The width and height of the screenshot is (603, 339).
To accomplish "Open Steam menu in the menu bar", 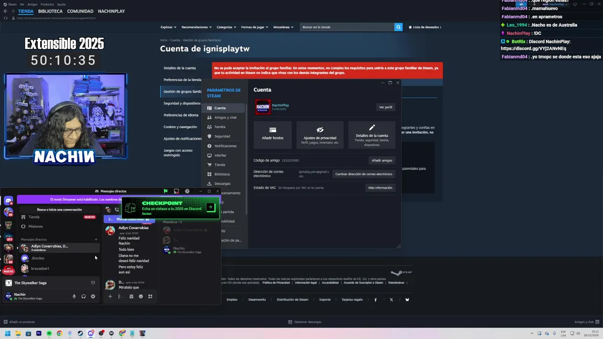I will click(x=11, y=4).
